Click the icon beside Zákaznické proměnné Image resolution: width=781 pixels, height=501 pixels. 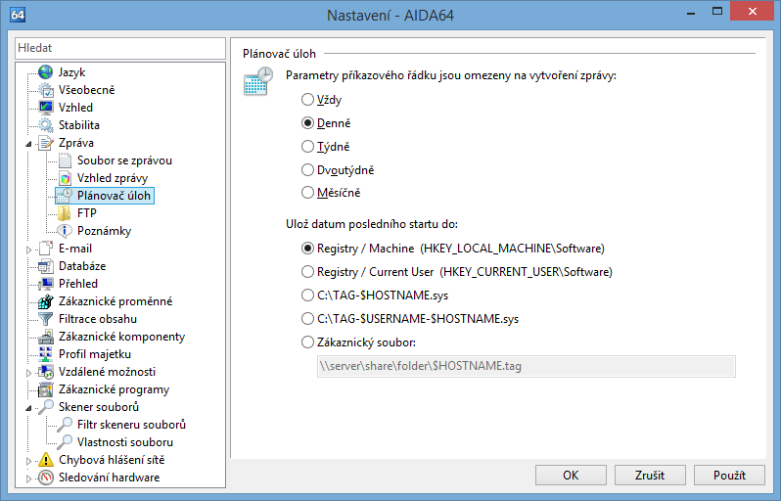[x=46, y=301]
